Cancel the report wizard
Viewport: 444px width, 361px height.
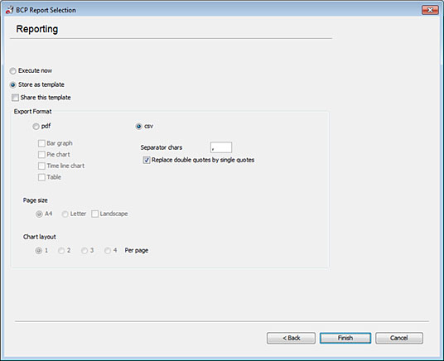click(x=399, y=338)
